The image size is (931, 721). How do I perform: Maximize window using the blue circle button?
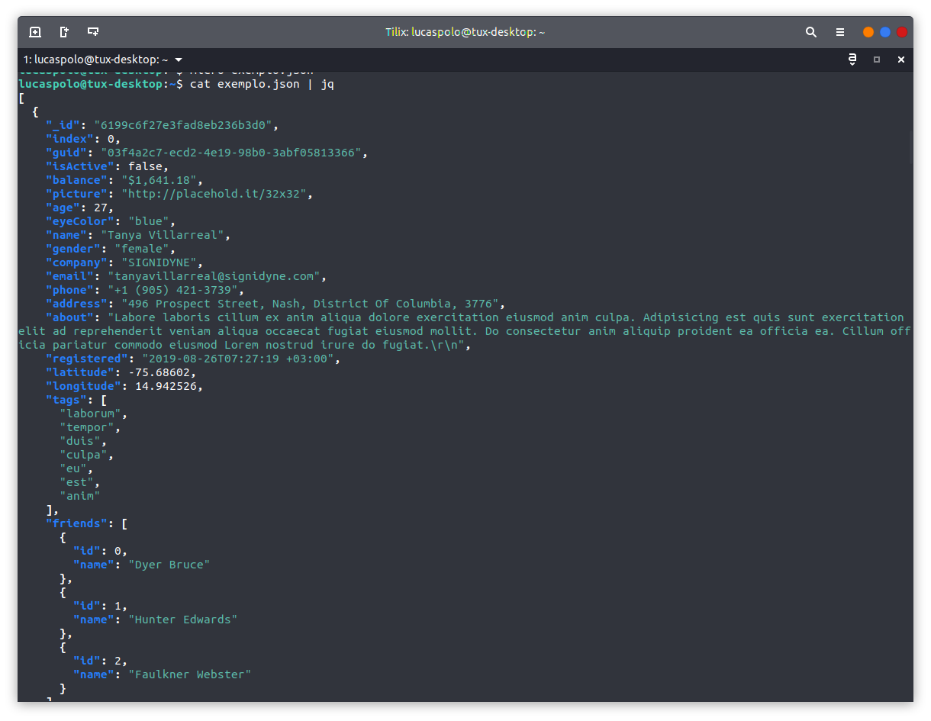coord(885,32)
